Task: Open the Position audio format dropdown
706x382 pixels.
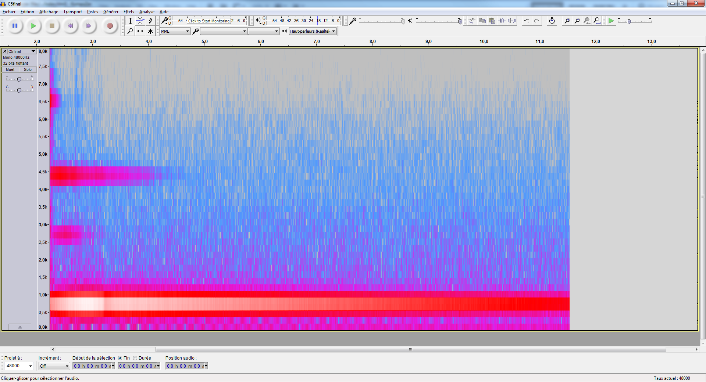Action: click(x=206, y=366)
